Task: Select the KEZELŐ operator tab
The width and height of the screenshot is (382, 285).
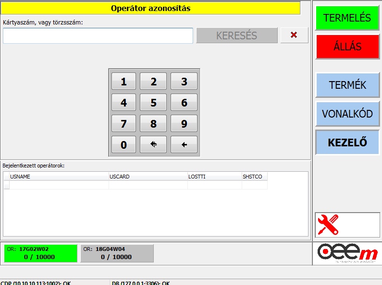Action: pyautogui.click(x=347, y=142)
